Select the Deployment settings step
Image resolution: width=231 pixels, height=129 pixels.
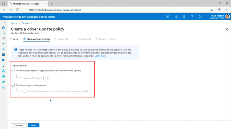tap(37, 39)
